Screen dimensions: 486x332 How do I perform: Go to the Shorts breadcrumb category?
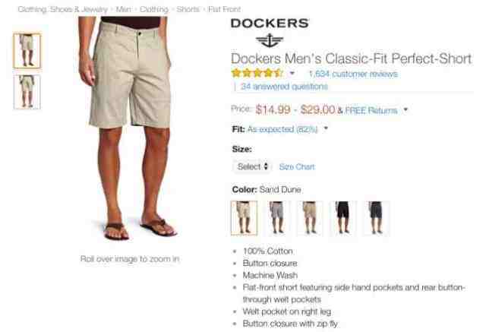(188, 9)
